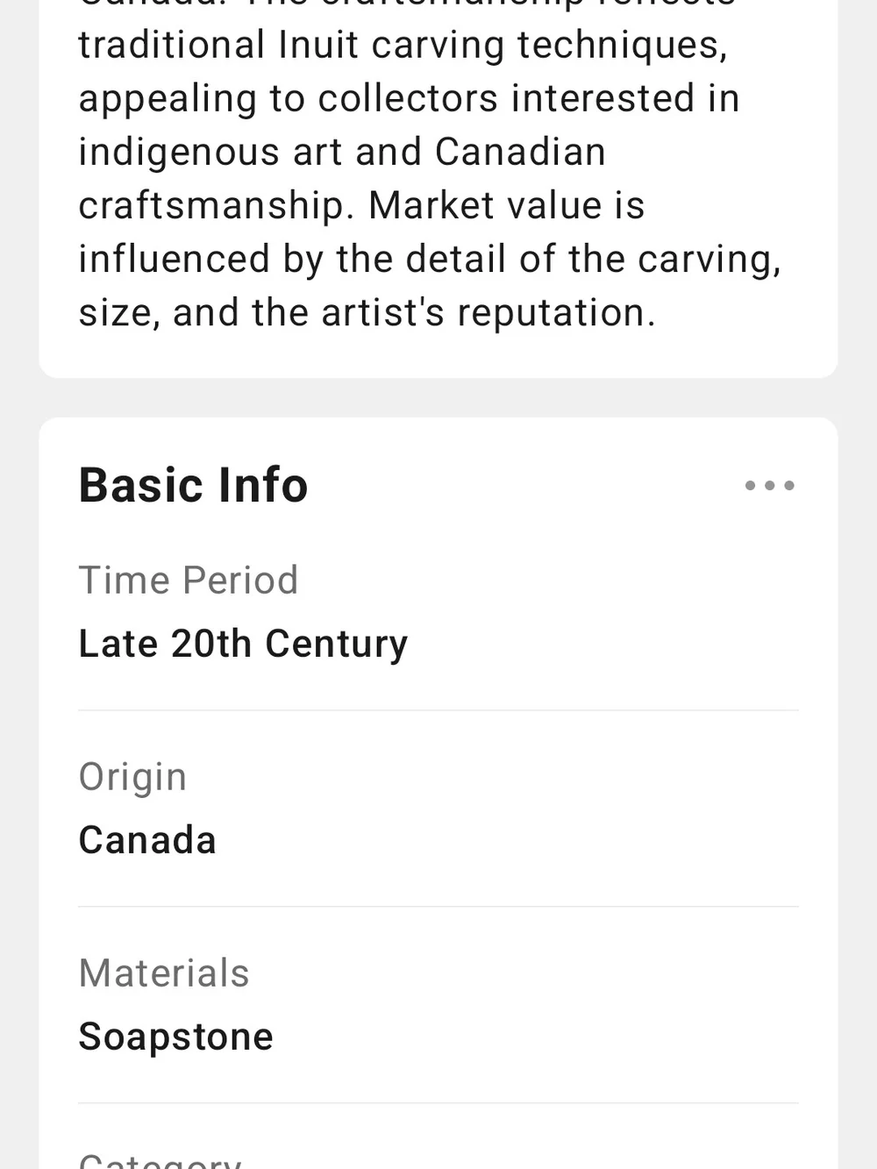Click the line 'influenced by the detail of the carving'
Viewport: 877px width, 1169px height.
tap(430, 260)
